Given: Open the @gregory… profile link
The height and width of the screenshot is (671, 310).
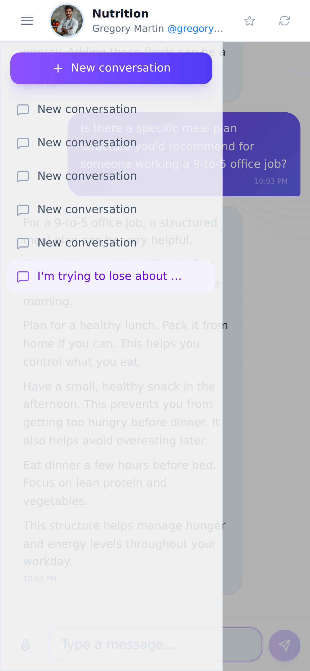Looking at the screenshot, I should tap(195, 29).
